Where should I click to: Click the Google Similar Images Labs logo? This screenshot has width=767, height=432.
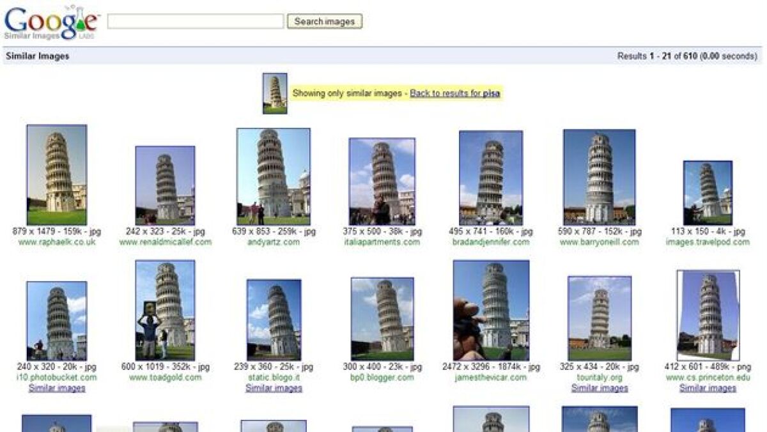click(x=52, y=23)
